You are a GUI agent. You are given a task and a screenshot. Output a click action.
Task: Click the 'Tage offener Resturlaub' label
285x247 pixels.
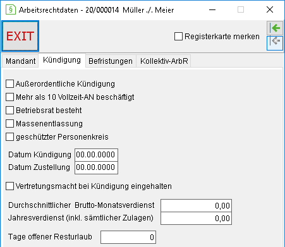click(x=50, y=237)
